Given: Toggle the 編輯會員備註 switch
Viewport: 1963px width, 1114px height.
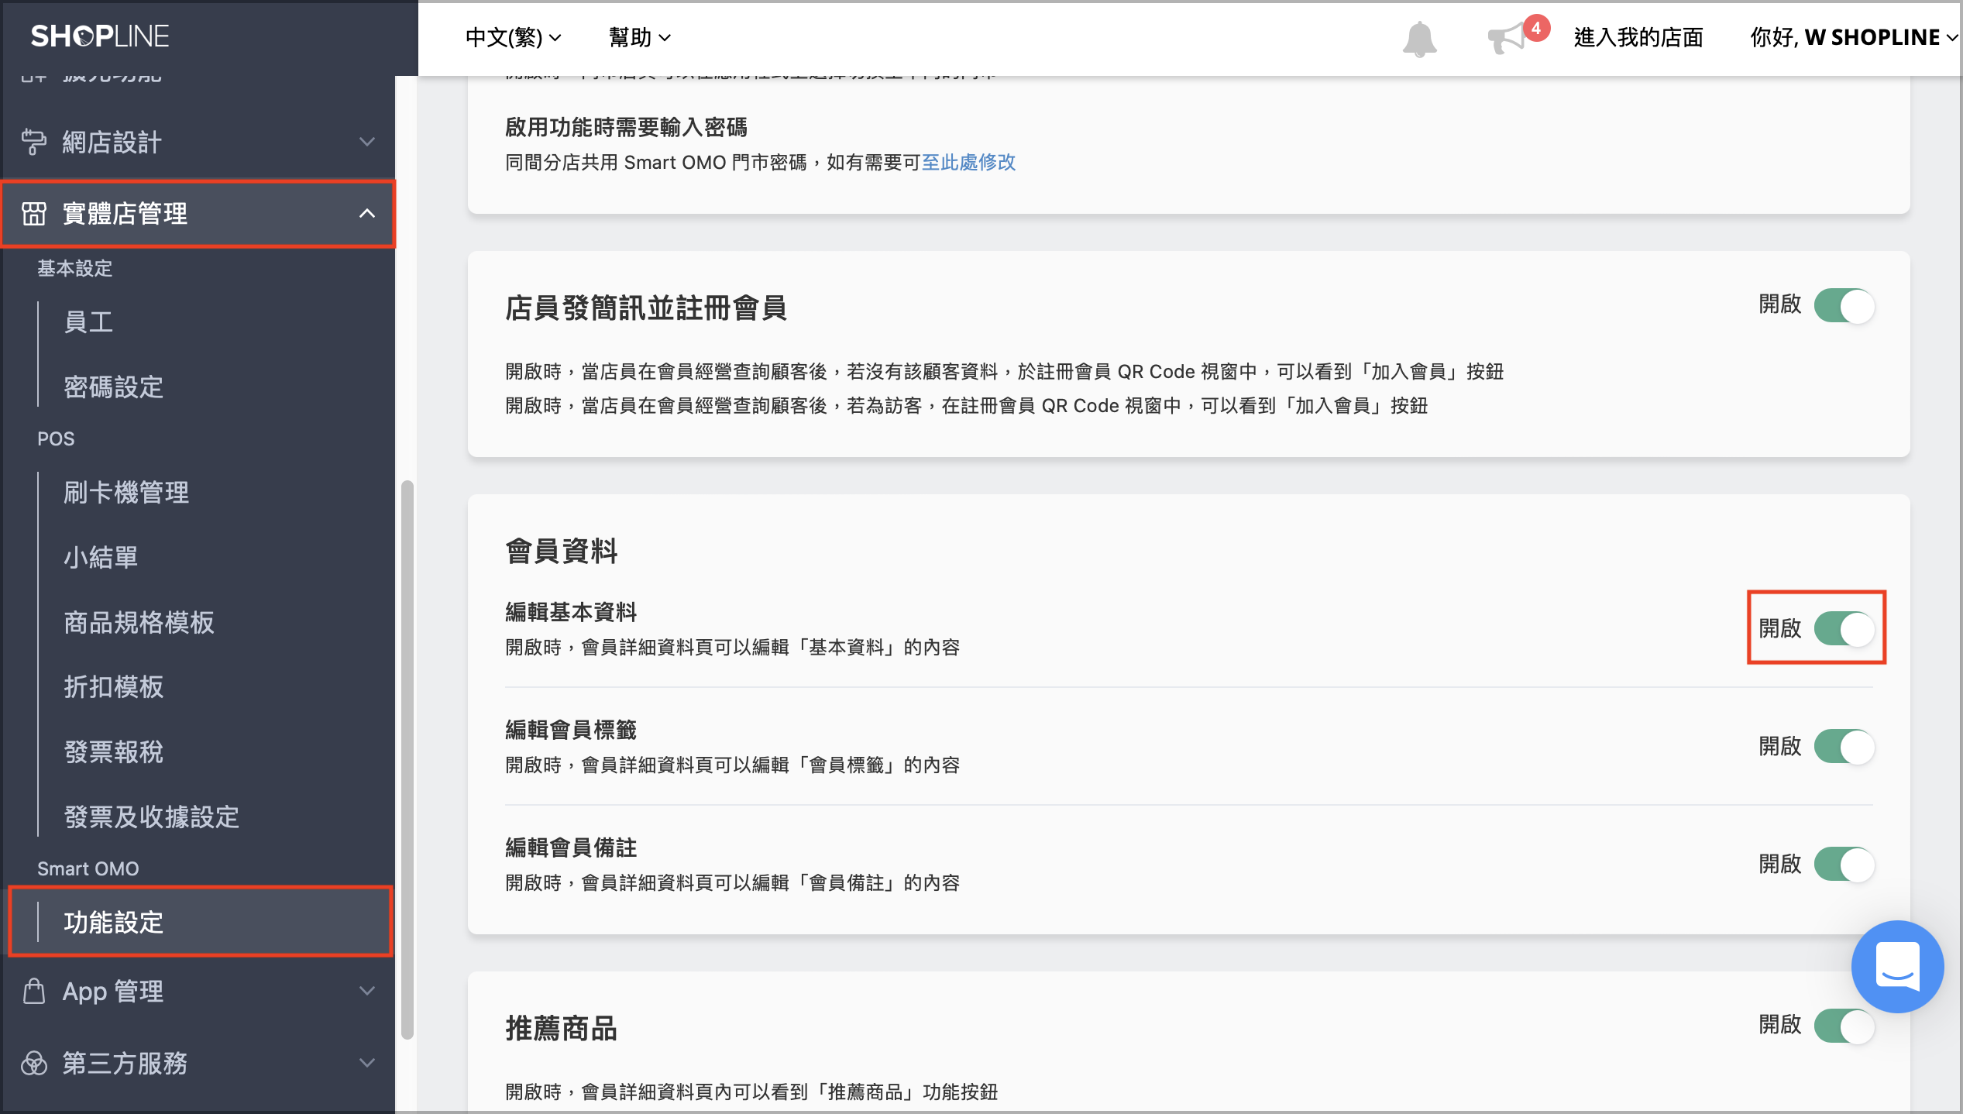Looking at the screenshot, I should [1844, 865].
